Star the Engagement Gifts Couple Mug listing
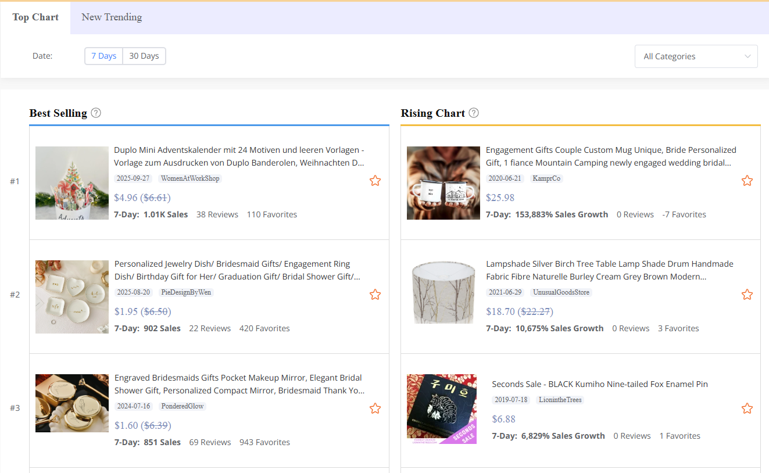Viewport: 769px width, 473px height. pyautogui.click(x=747, y=180)
